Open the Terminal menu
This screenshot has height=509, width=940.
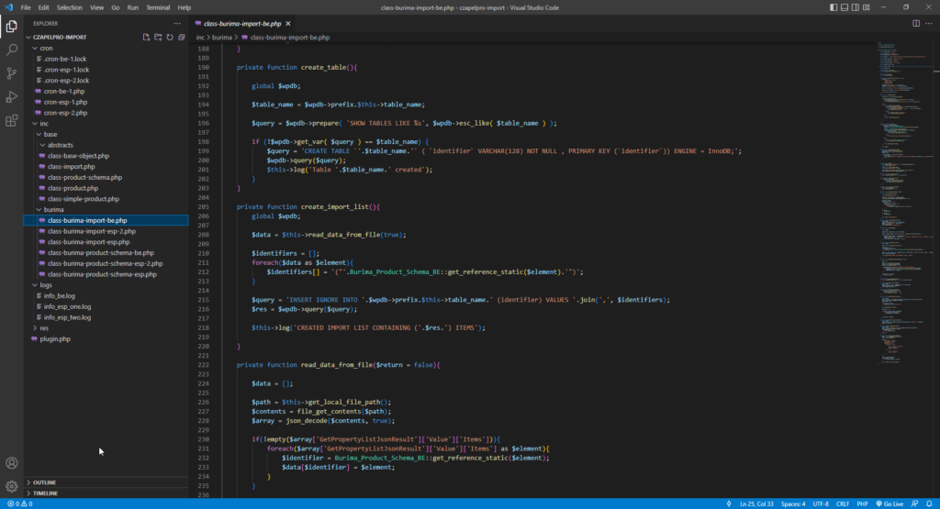(x=158, y=7)
